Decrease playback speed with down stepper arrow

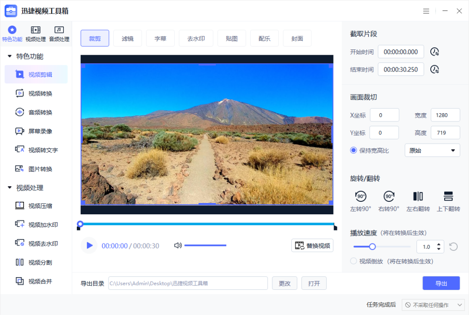(x=439, y=249)
